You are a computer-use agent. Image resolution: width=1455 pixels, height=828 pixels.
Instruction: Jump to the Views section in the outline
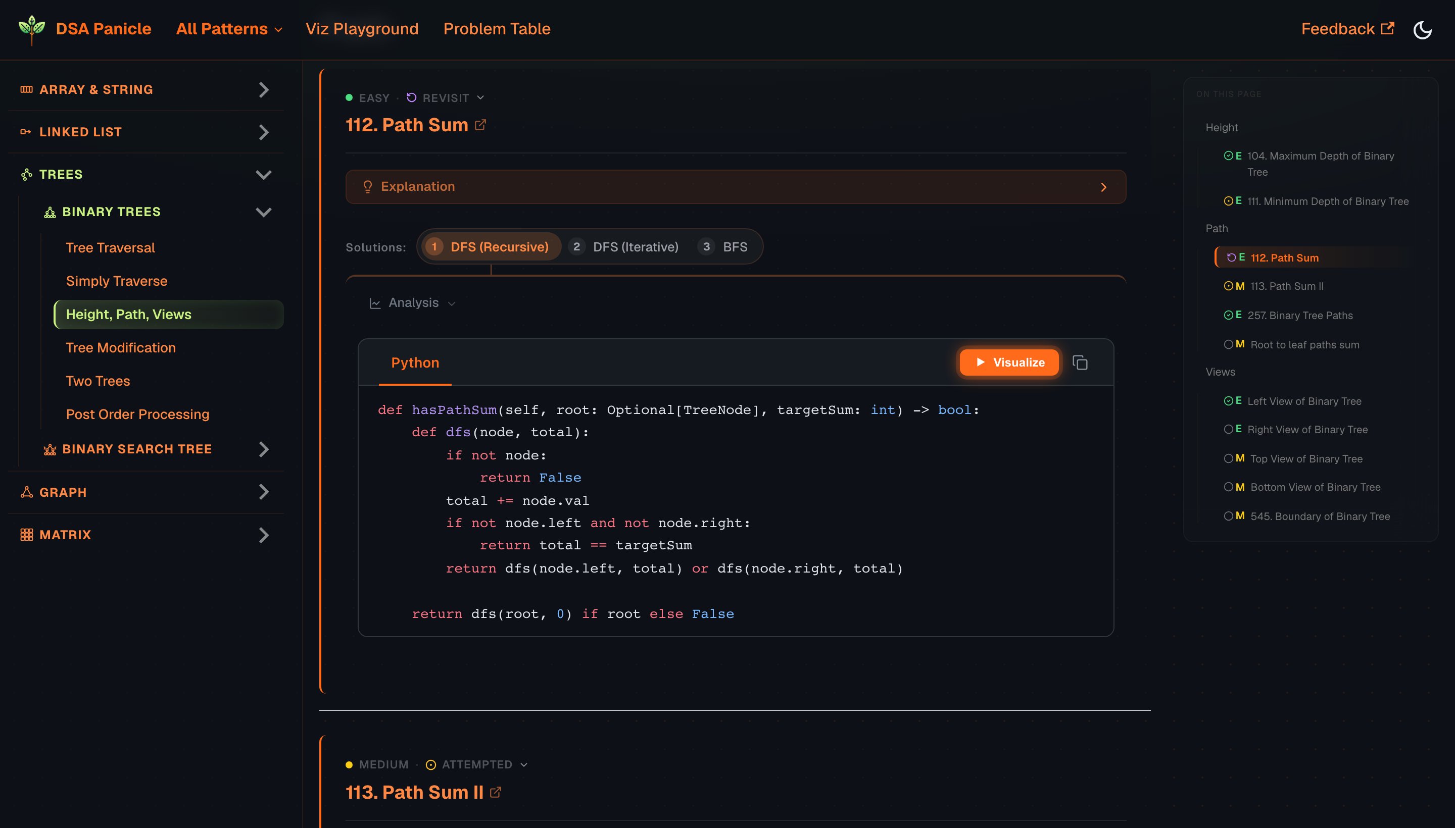pyautogui.click(x=1221, y=372)
